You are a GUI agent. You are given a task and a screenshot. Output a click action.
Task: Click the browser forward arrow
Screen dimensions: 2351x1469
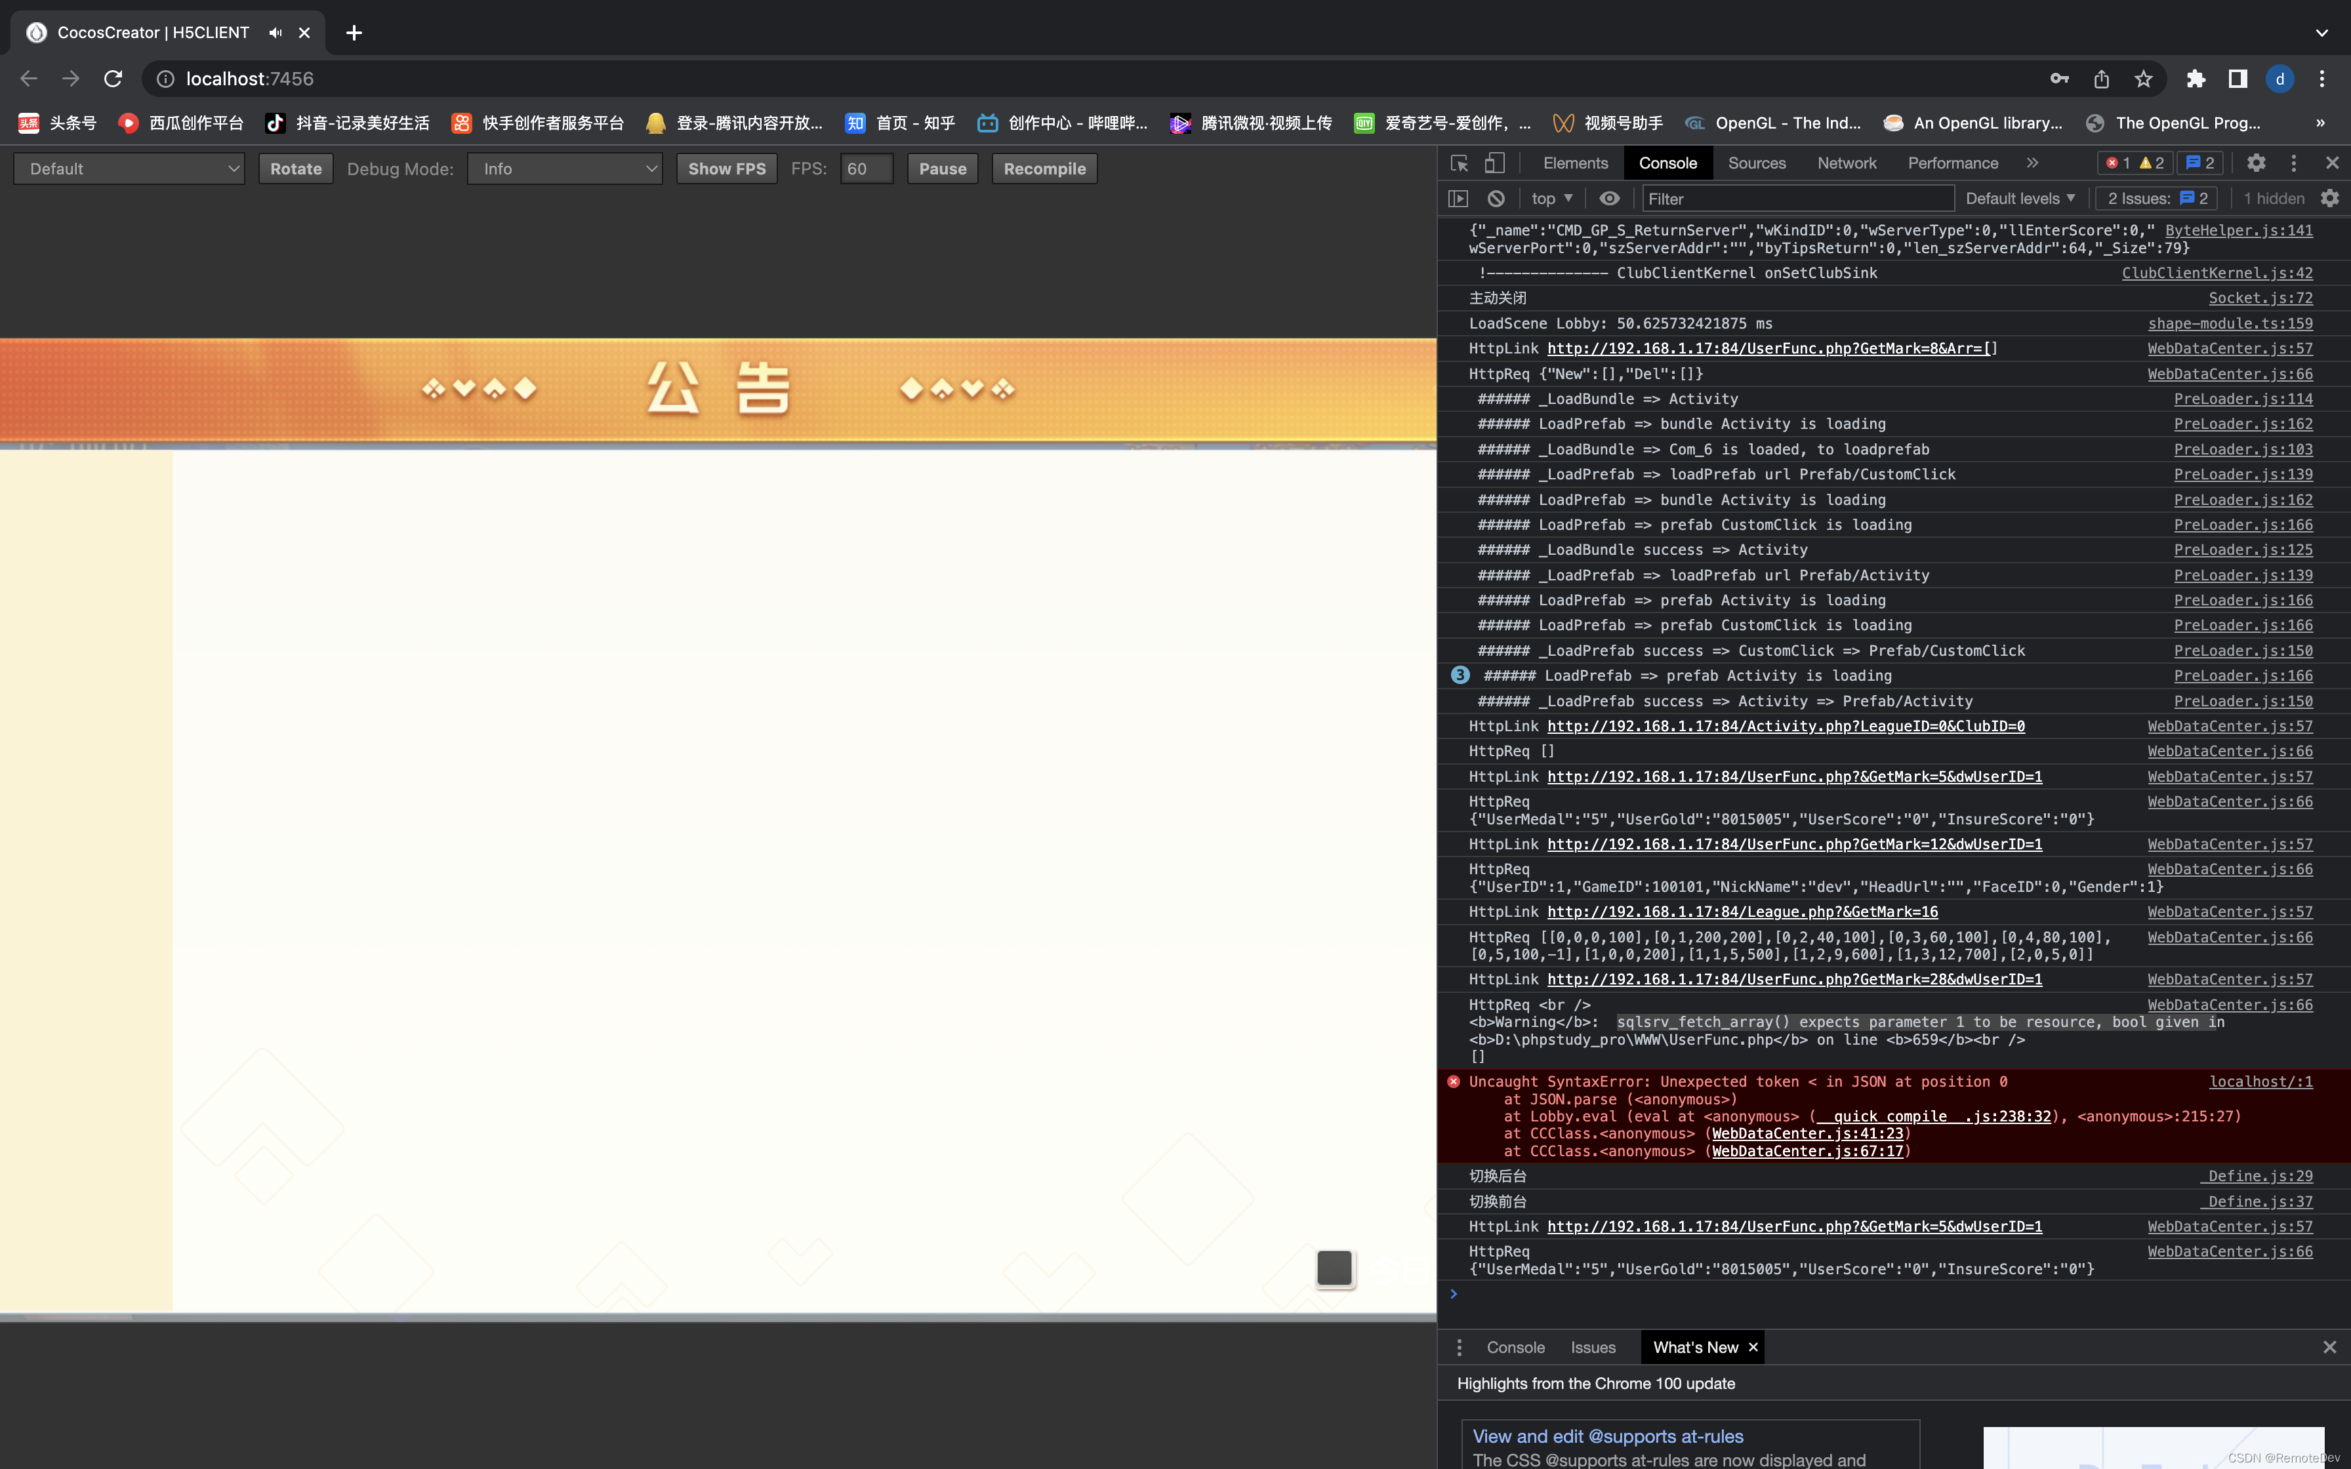(x=71, y=79)
